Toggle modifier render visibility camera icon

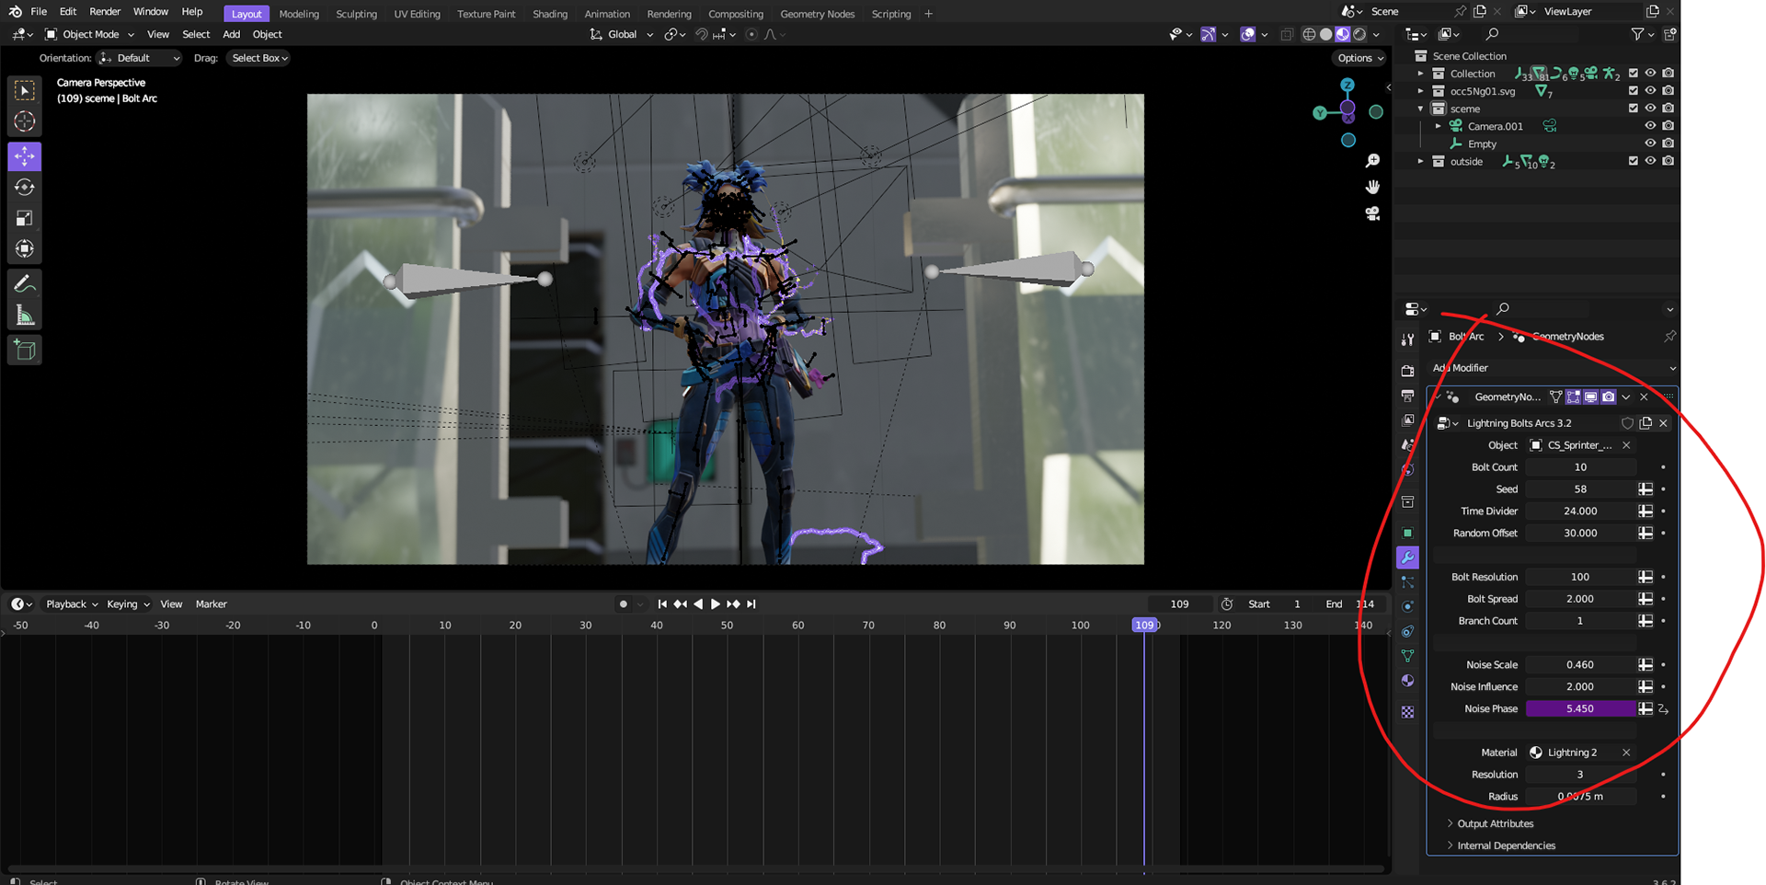click(1608, 397)
